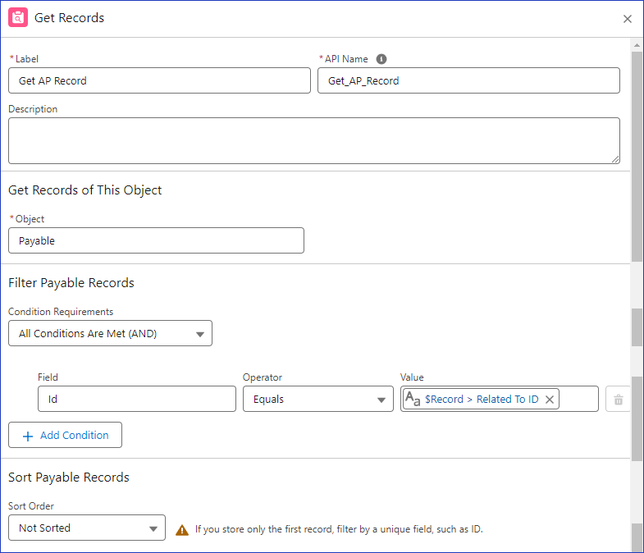
Task: Expand the Operator Equals dropdown
Action: 317,399
